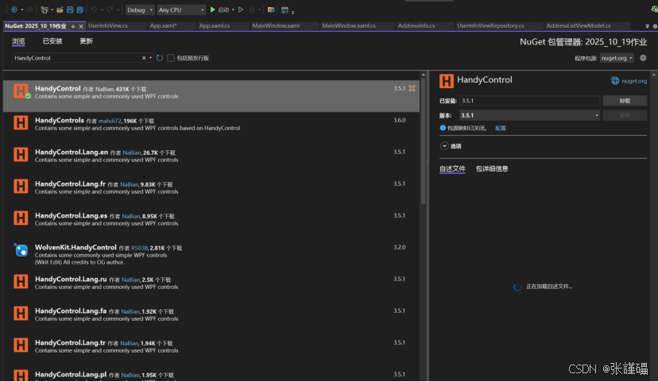Click the HandyControls package icon by mahdi72
This screenshot has width=658, height=382.
click(21, 123)
